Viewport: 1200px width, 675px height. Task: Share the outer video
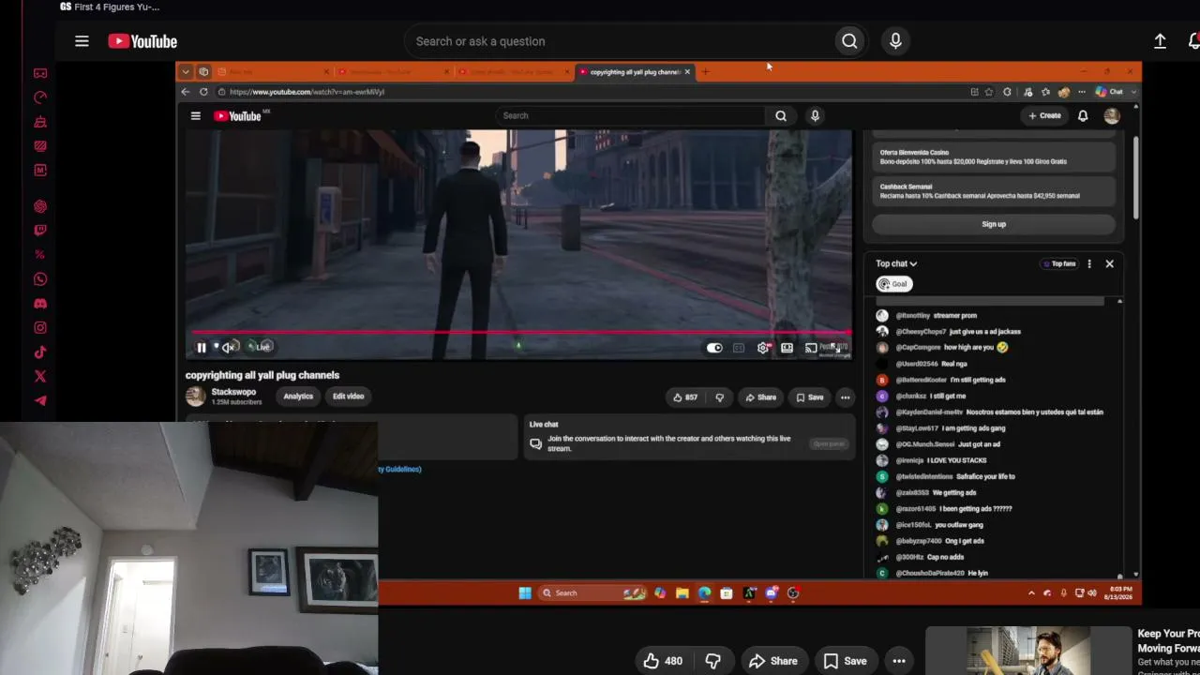point(773,661)
